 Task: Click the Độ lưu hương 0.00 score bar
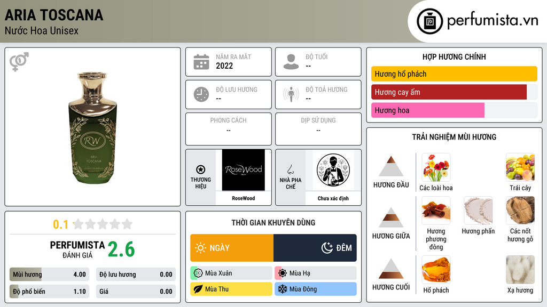[136, 274]
